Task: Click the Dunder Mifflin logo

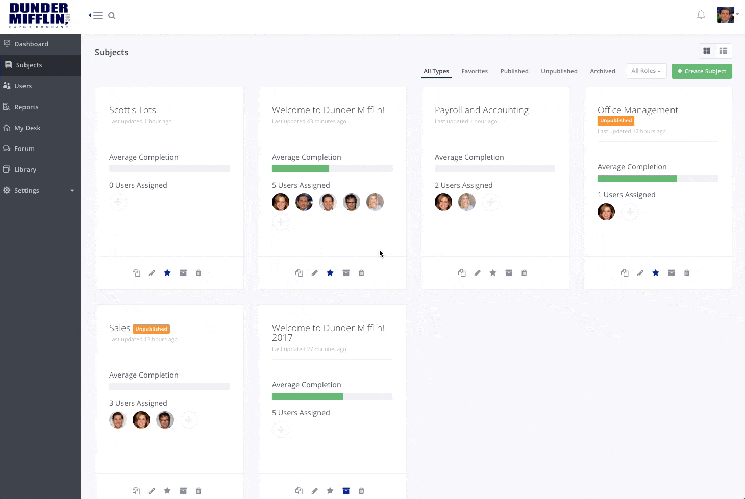Action: click(39, 15)
